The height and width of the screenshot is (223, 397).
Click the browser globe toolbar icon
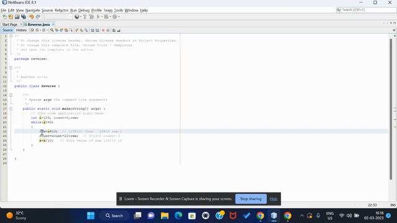point(77,17)
